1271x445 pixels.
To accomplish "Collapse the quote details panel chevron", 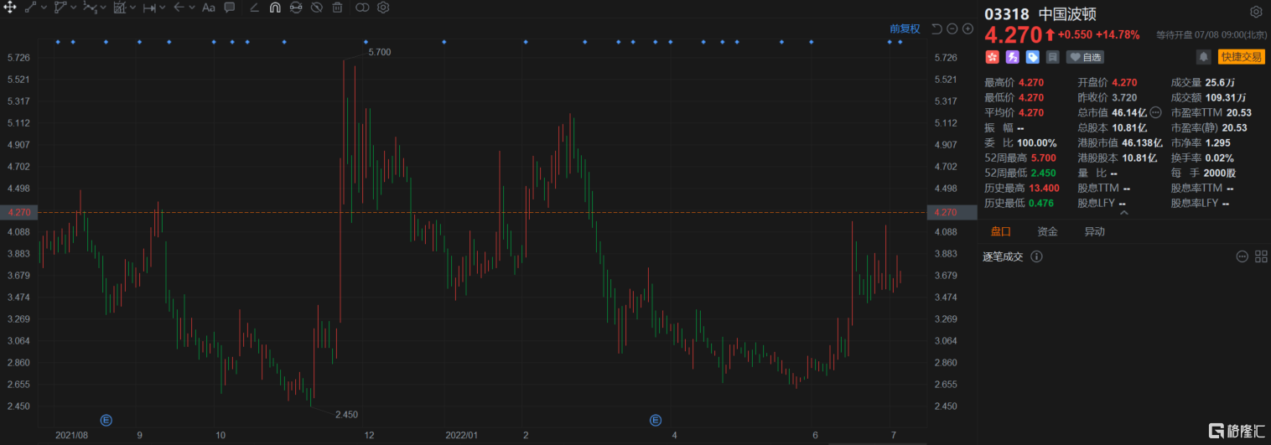I will click(x=1123, y=213).
